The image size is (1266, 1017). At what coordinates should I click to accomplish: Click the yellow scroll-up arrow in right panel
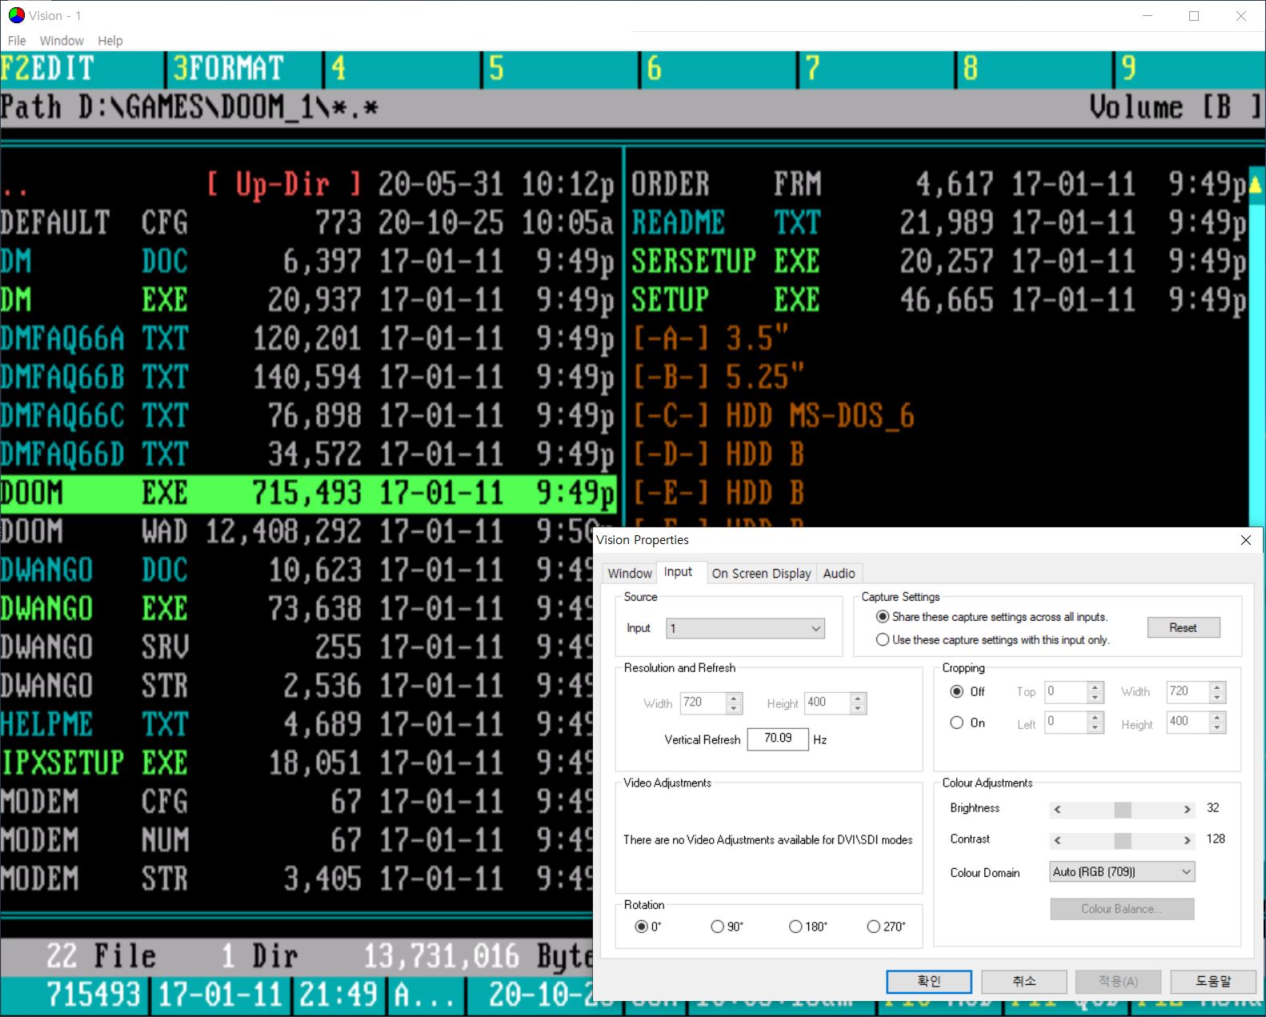(x=1256, y=185)
